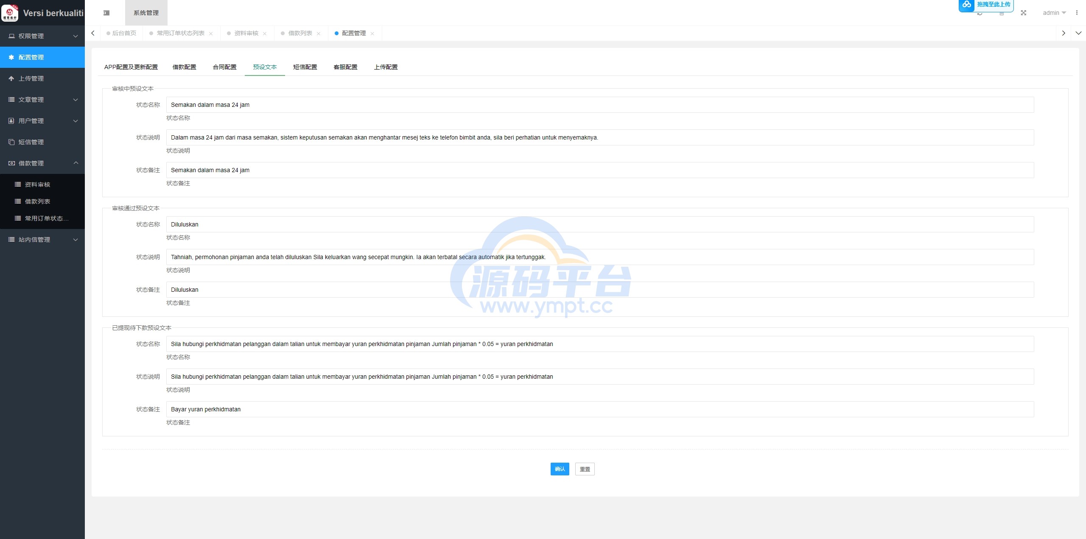Close the 资料审核 page tab
Screen dimensions: 1086x539
[265, 34]
